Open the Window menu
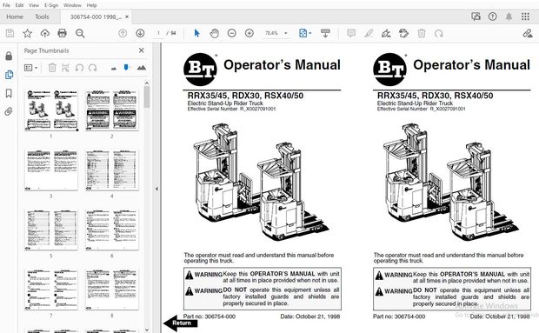This screenshot has height=333, width=539. (72, 5)
